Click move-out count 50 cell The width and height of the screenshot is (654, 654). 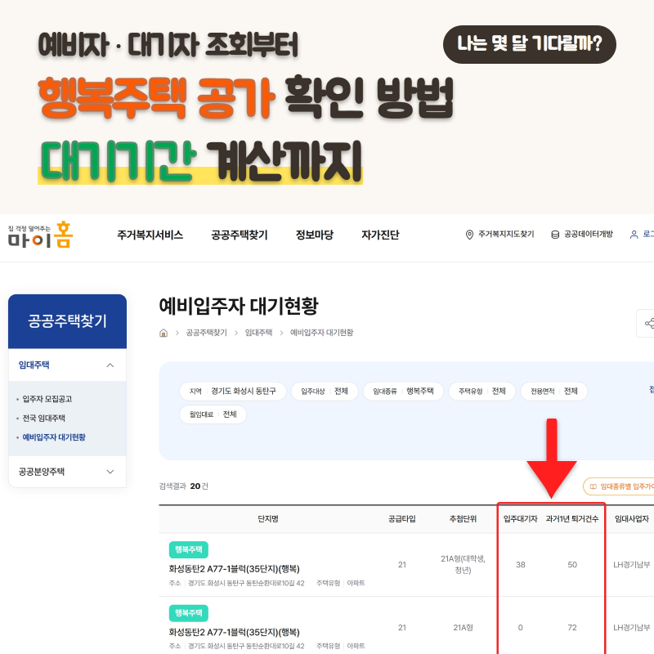pos(572,565)
